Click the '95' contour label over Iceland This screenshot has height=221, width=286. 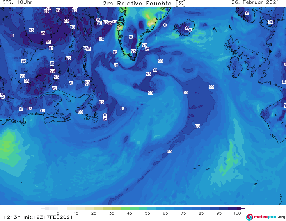click(187, 28)
